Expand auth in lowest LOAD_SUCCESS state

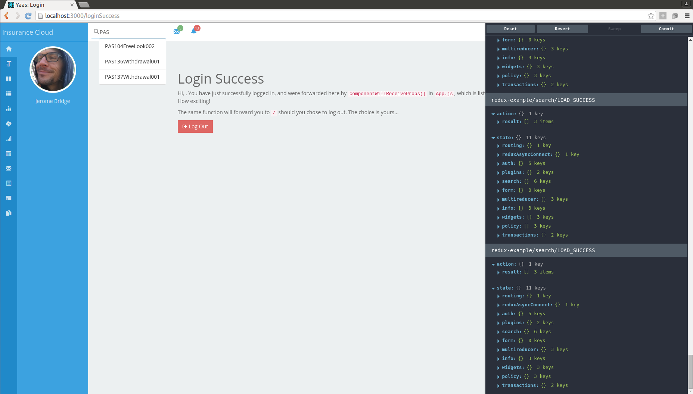pos(498,314)
